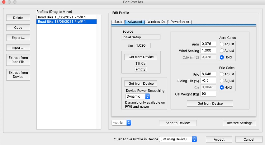
Task: Open Device Power Smoothing Dynamic dropdown
Action: (x=138, y=96)
